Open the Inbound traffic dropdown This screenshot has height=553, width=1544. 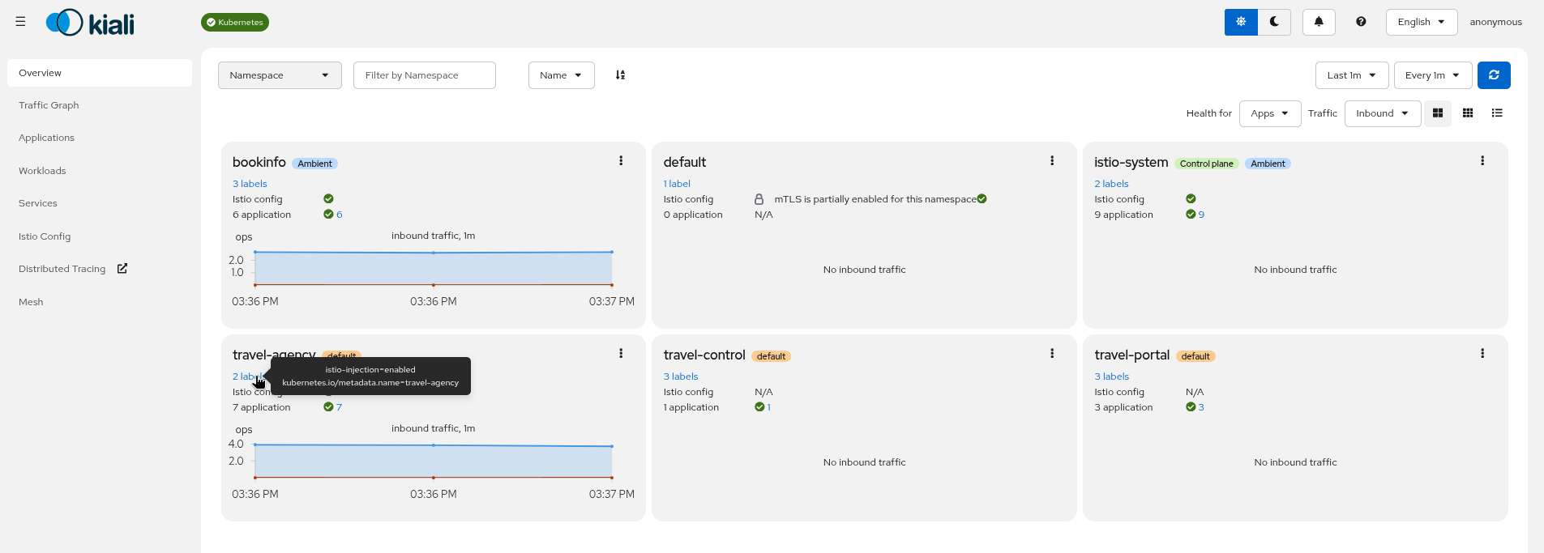tap(1382, 113)
